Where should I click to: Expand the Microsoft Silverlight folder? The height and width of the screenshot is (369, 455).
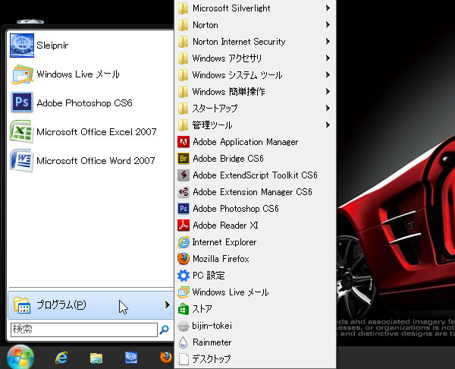click(x=231, y=8)
